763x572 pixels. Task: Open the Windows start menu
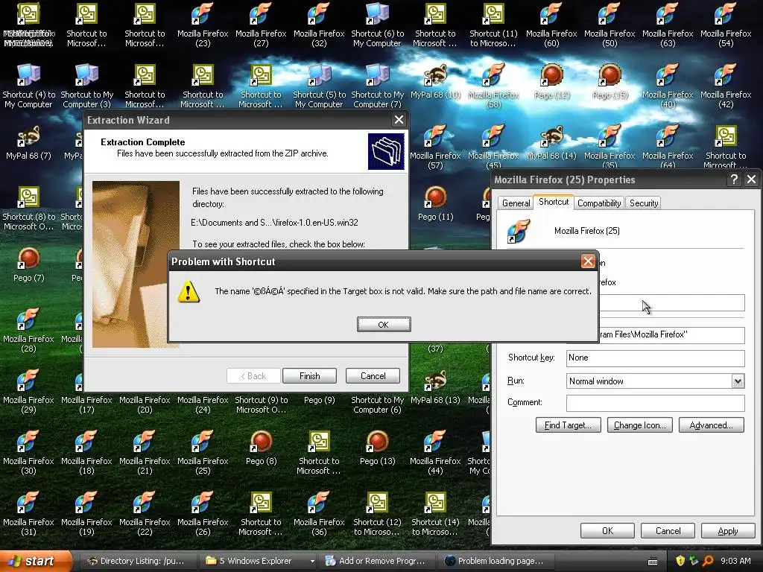(x=35, y=561)
